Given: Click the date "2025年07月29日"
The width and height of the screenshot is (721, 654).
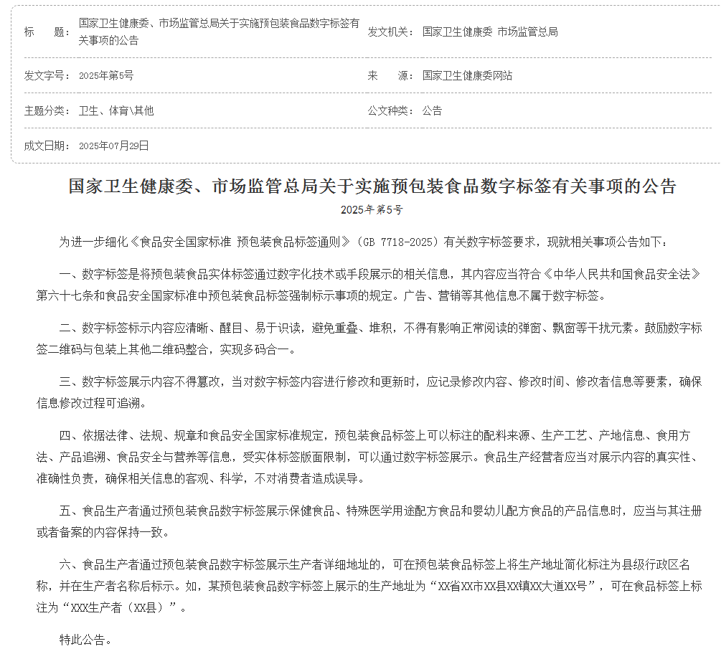Looking at the screenshot, I should [114, 146].
